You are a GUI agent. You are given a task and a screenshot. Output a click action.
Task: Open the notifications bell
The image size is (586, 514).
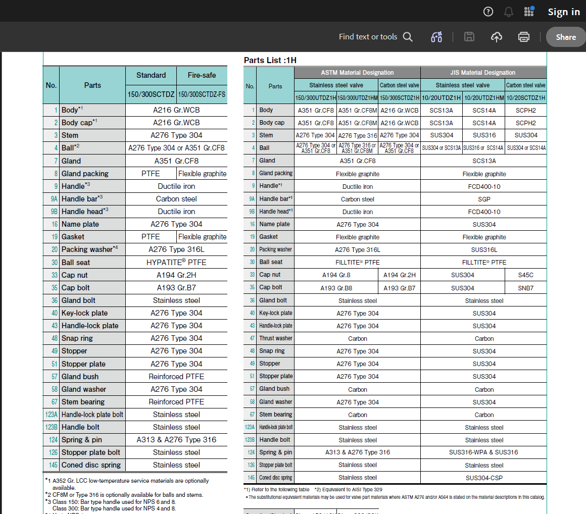(509, 12)
